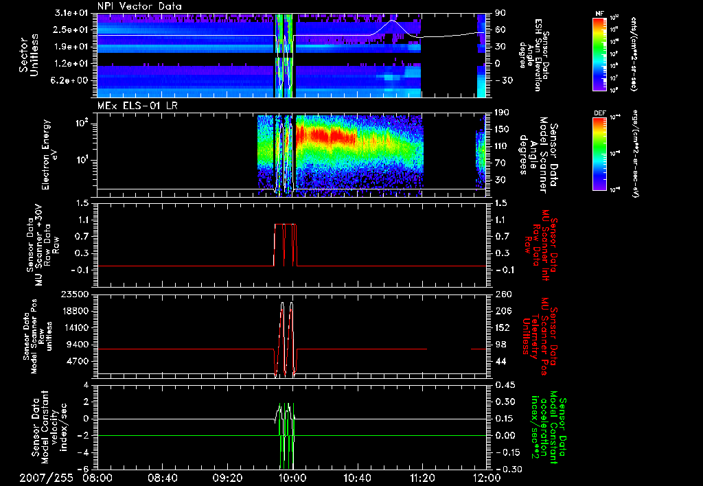Click the NPI Vector Data panel title

pyautogui.click(x=139, y=6)
